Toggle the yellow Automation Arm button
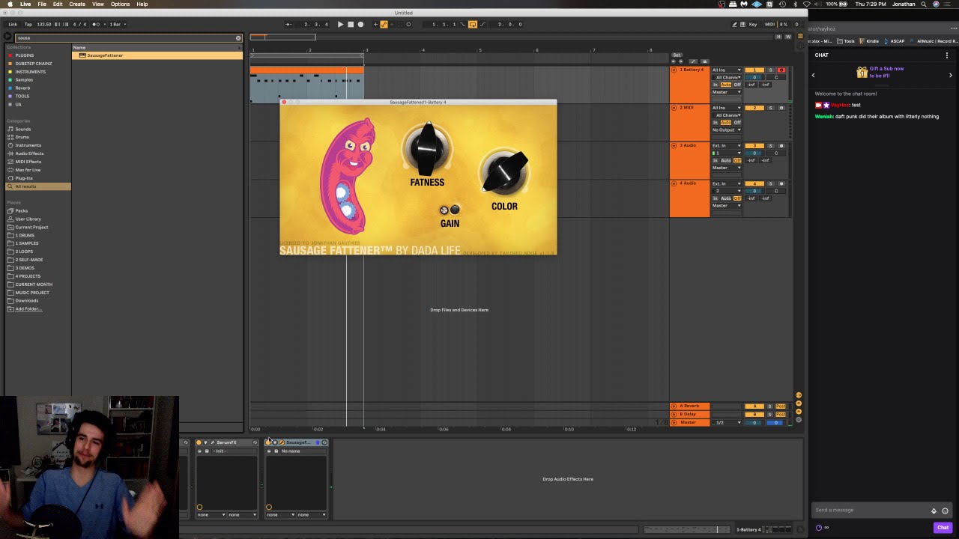Screen dimensions: 959x539 384,24
